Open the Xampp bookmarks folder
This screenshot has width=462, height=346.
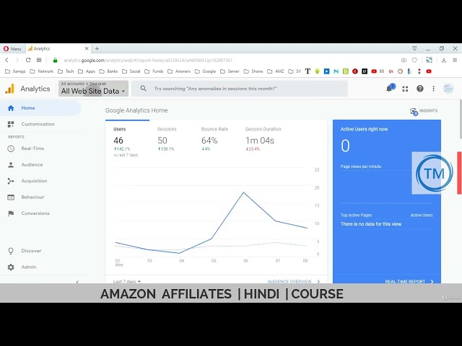point(15,71)
